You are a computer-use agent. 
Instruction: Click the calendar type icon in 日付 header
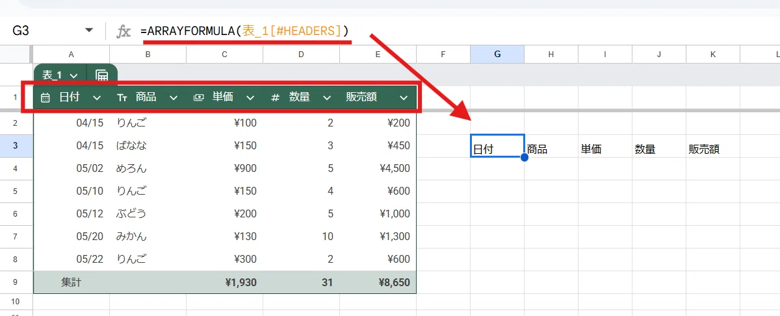[x=45, y=97]
